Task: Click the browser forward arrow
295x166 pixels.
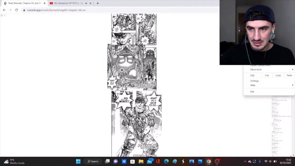Action: click(x=10, y=10)
